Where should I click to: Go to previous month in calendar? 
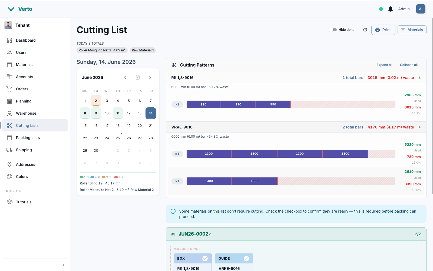tap(125, 78)
